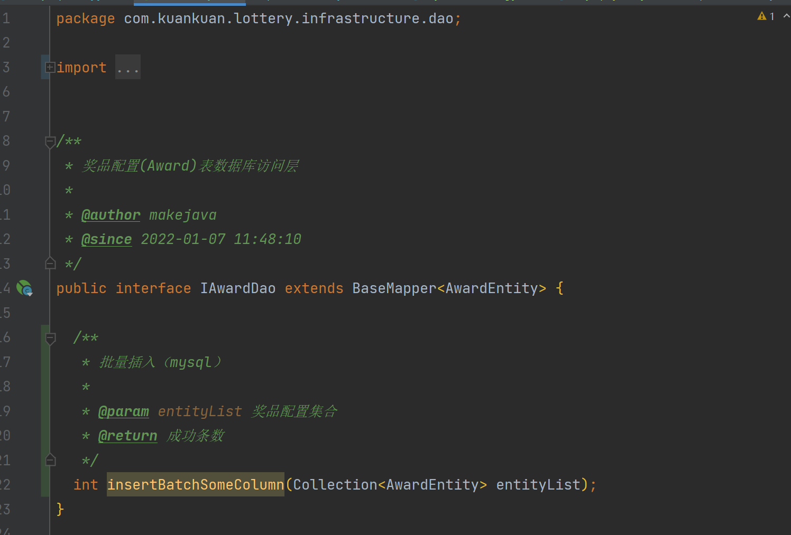Click the 'import' keyword
791x535 pixels.
[81, 68]
